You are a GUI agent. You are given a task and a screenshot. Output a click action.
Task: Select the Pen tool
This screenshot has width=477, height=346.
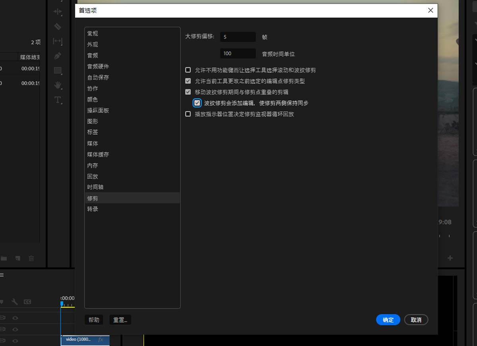point(58,56)
